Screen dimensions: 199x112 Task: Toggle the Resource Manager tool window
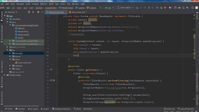(2, 34)
